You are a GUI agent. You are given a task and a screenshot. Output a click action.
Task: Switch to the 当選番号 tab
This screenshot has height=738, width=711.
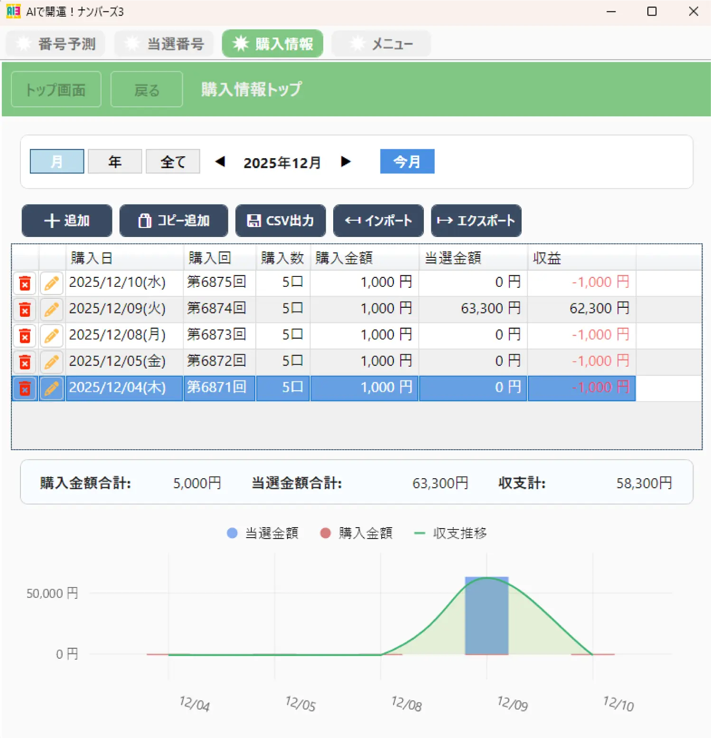pos(164,44)
